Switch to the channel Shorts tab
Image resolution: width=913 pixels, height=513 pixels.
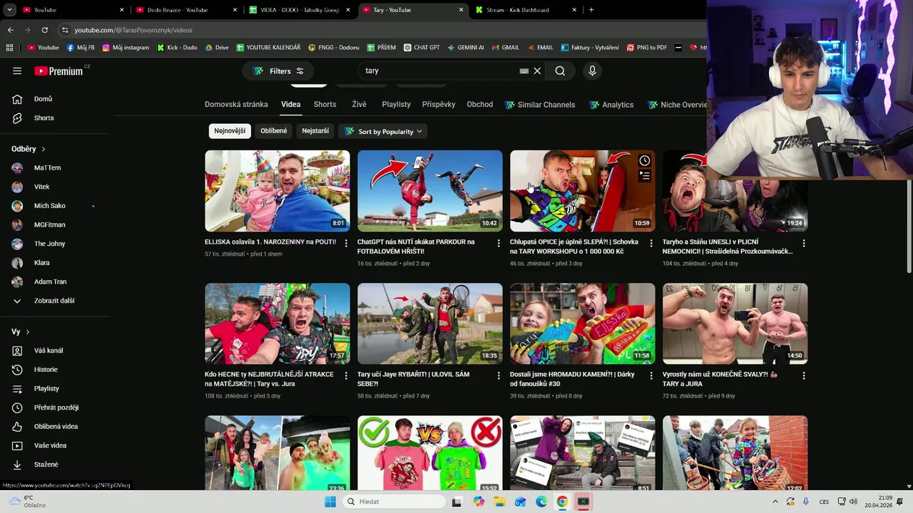coord(325,104)
